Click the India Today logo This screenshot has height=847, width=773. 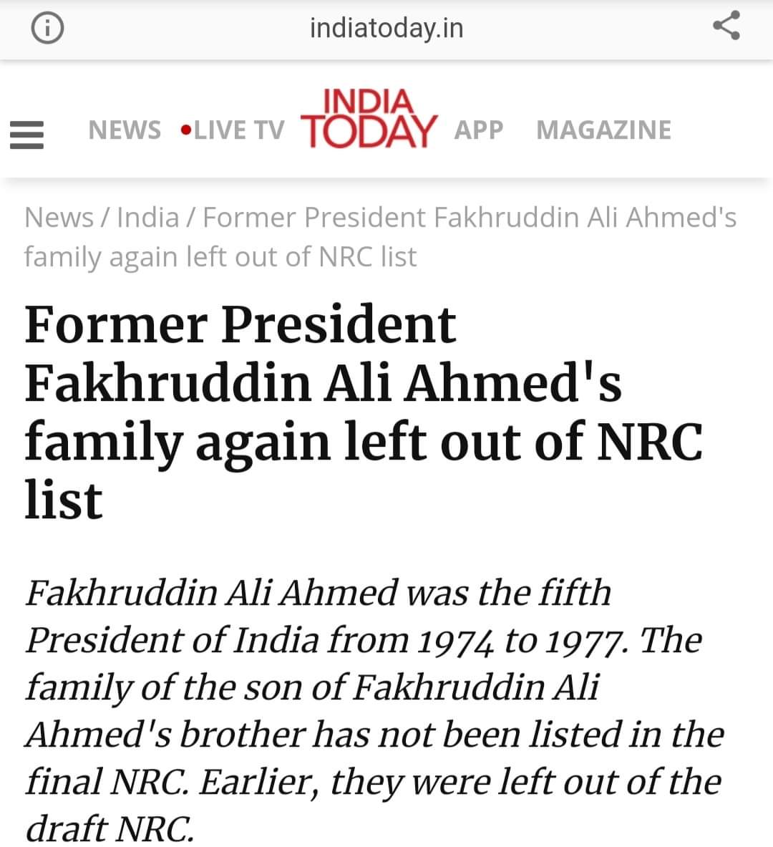pyautogui.click(x=369, y=119)
